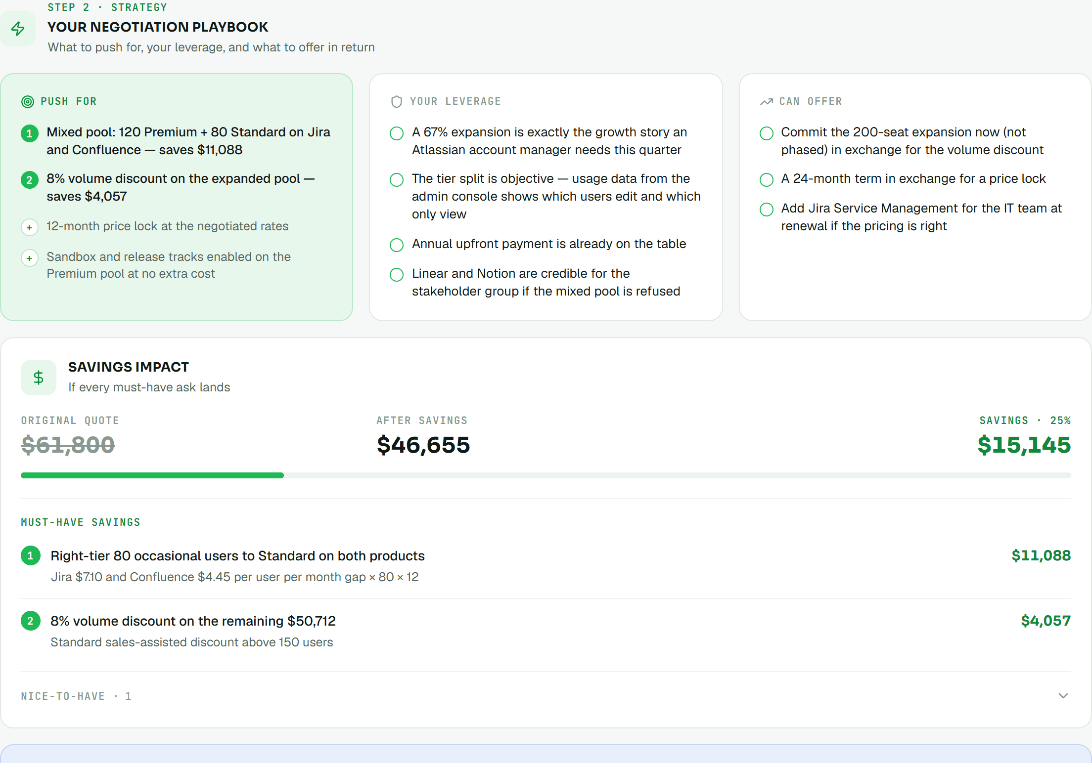
Task: Click badge 2 beside 8% volume discount ask
Action: [30, 180]
